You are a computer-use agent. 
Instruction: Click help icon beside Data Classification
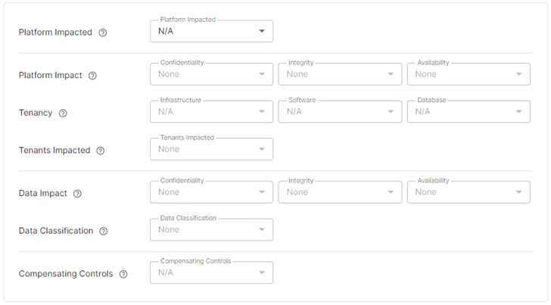tap(104, 231)
